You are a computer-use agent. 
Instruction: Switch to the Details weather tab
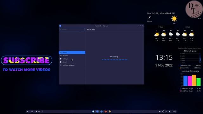pos(187,27)
